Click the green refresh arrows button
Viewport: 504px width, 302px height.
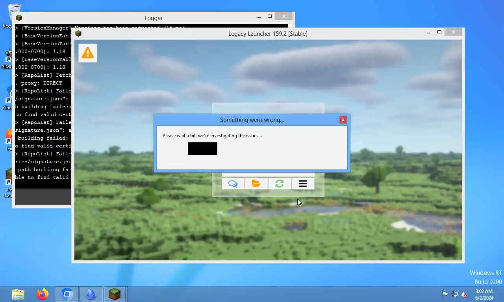point(280,184)
